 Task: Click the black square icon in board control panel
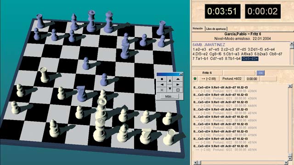(x=162, y=79)
